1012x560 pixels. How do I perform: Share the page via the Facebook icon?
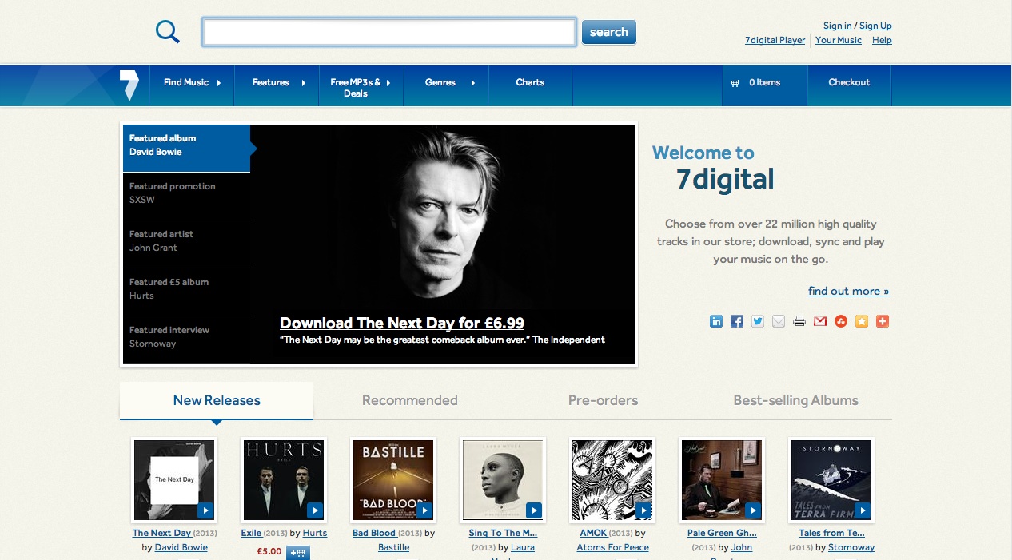point(736,320)
